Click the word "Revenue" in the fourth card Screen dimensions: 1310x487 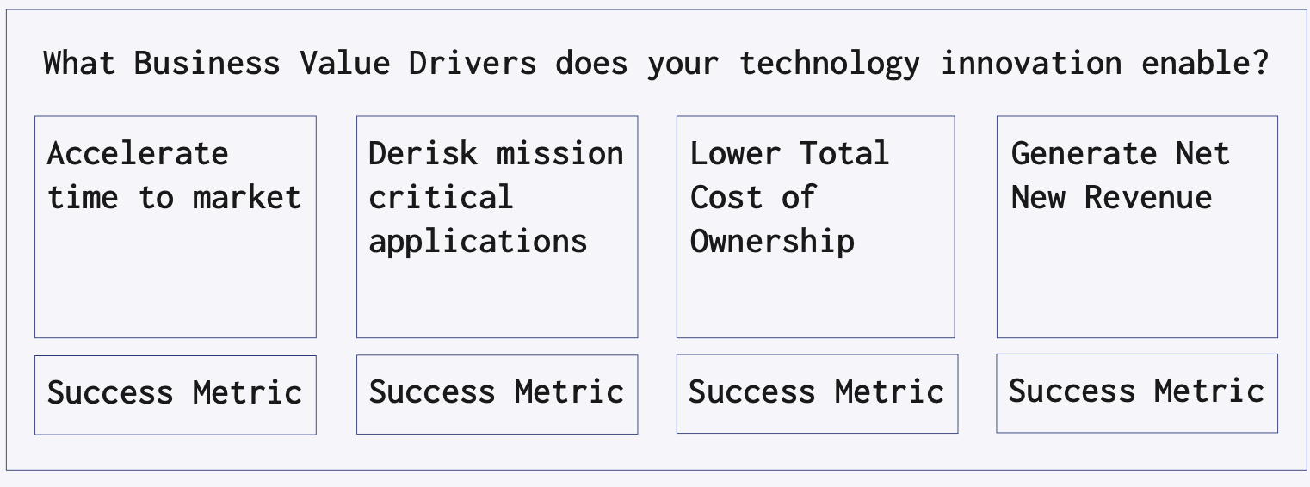pyautogui.click(x=1147, y=198)
